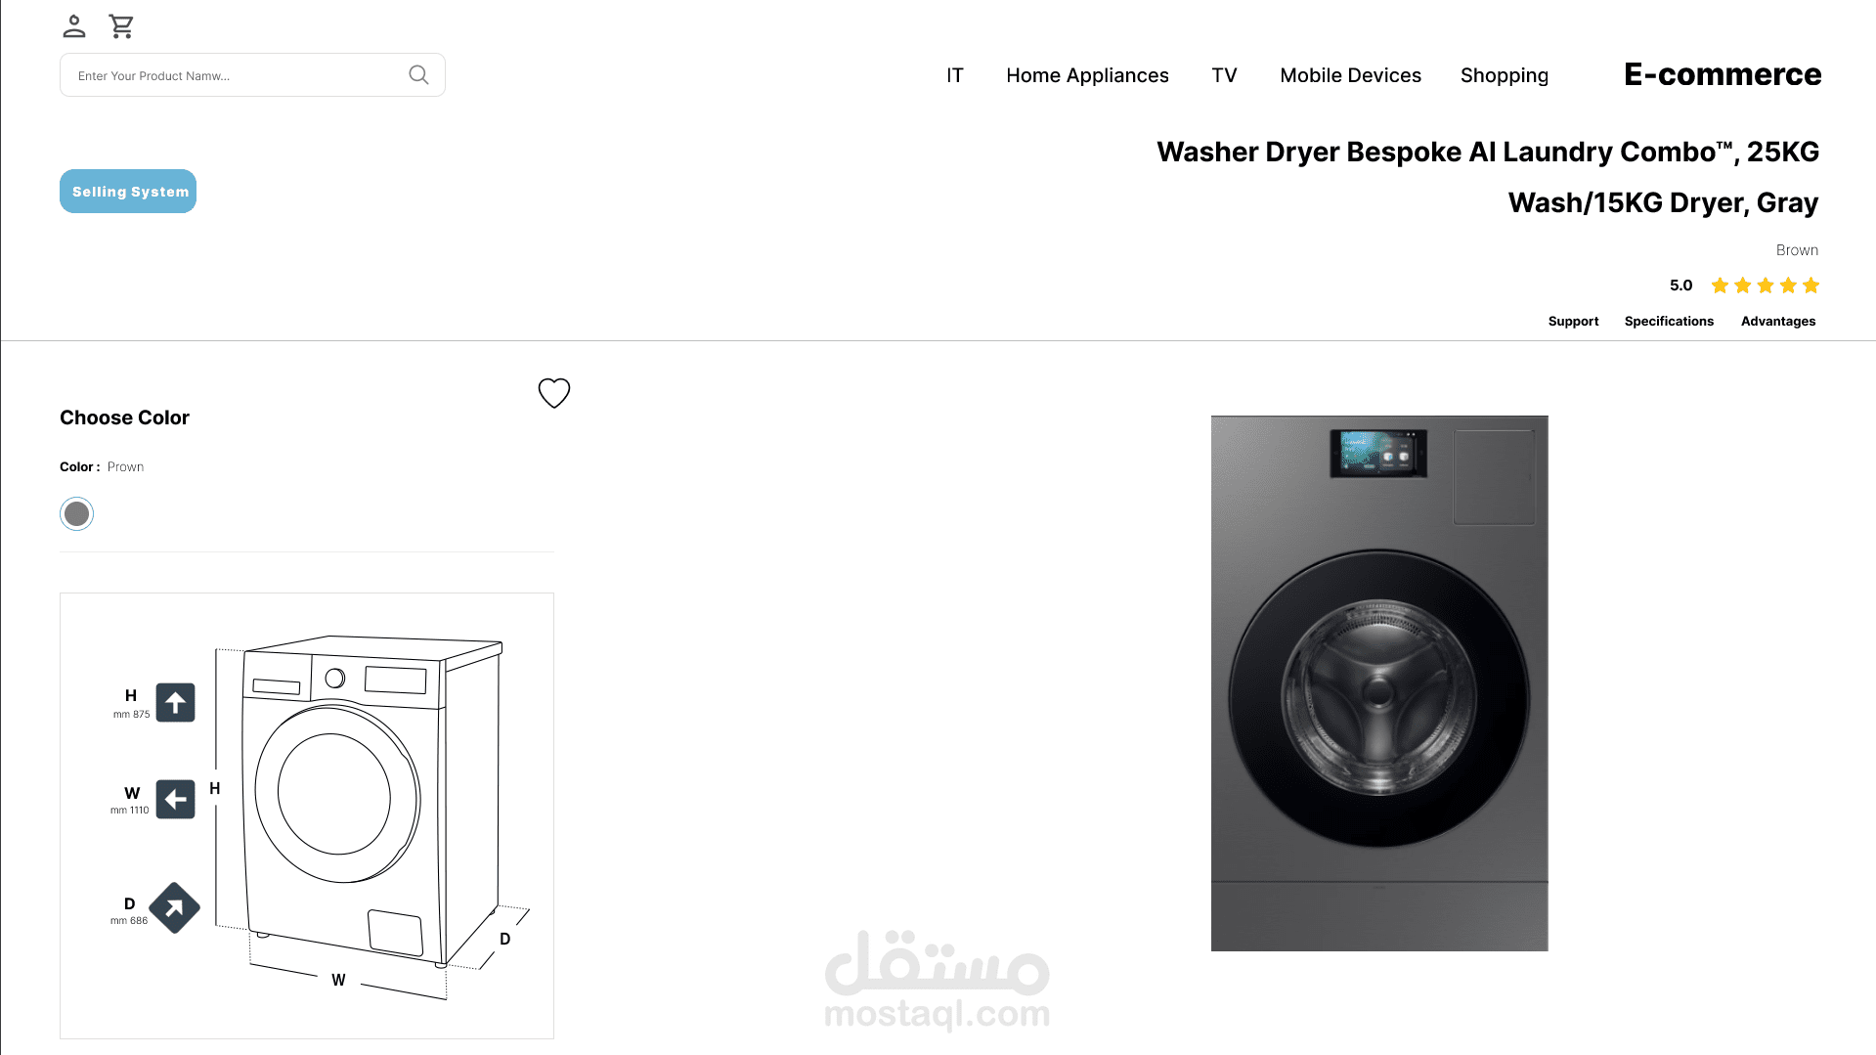Viewport: 1876px width, 1055px height.
Task: Click the first rating star
Action: [1720, 286]
